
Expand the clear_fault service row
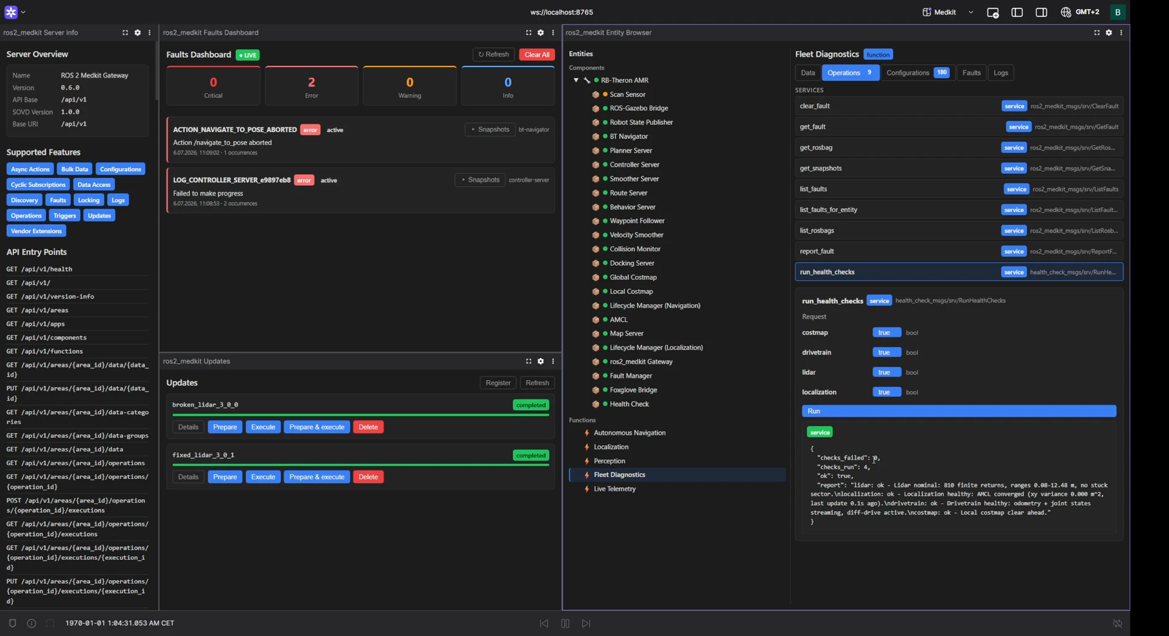959,106
